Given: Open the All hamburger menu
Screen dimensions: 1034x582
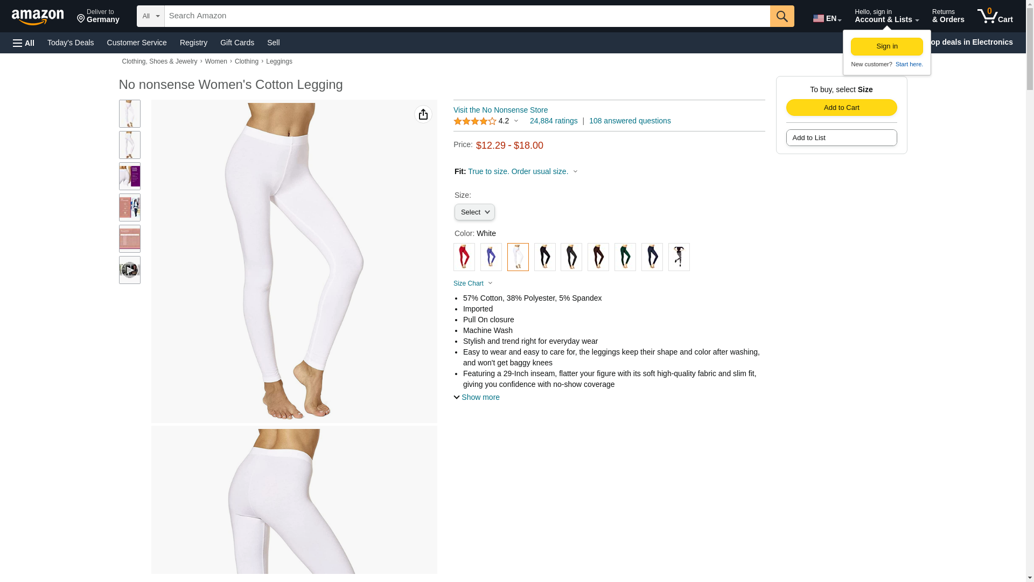Looking at the screenshot, I should (24, 43).
